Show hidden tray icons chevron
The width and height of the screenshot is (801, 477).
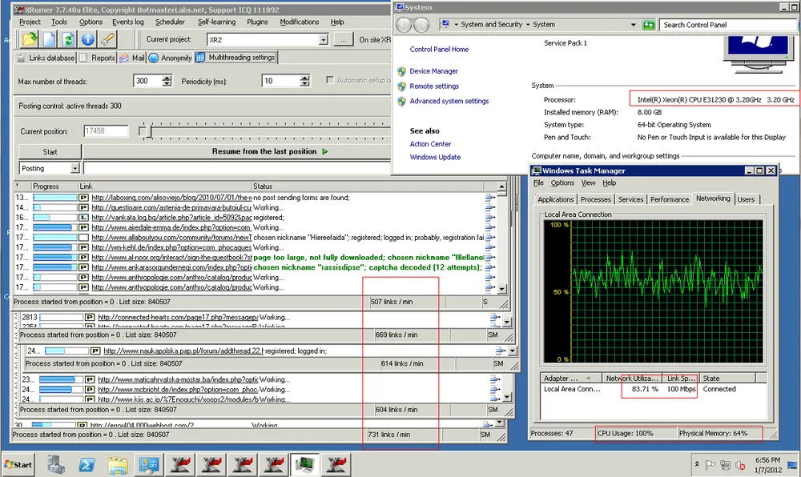tap(697, 464)
